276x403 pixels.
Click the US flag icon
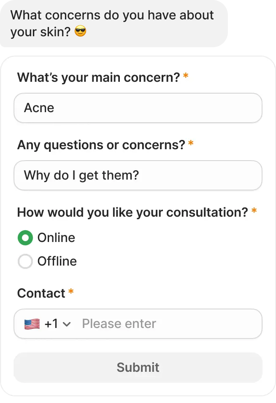click(32, 324)
